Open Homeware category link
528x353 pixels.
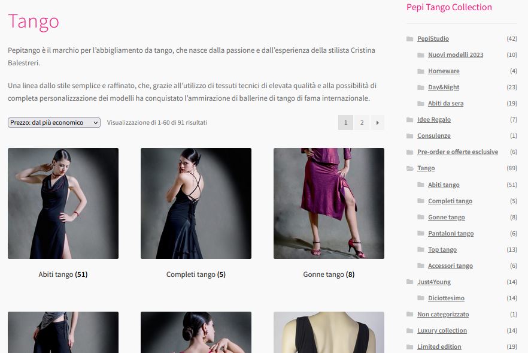444,71
